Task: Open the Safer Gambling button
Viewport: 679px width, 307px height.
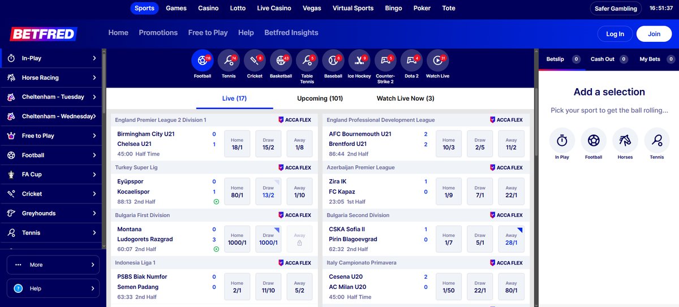Action: click(x=616, y=8)
